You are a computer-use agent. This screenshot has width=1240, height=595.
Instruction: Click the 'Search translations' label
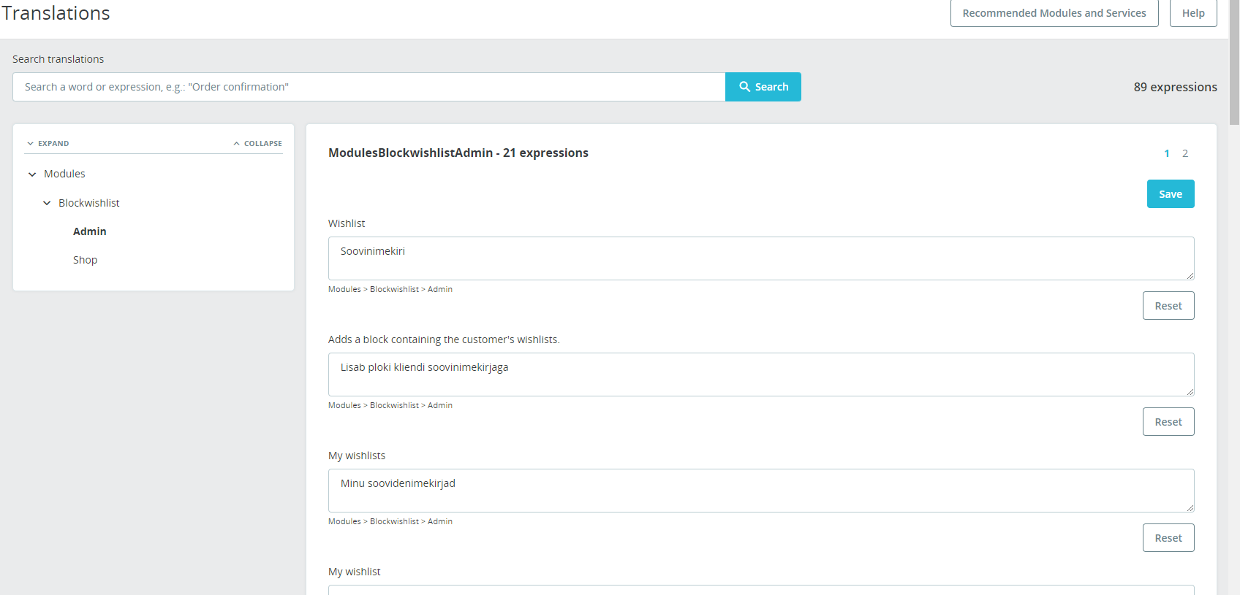pos(58,59)
